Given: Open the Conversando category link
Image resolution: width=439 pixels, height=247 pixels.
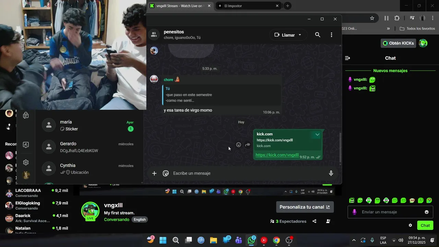Looking at the screenshot, I should coord(117,220).
